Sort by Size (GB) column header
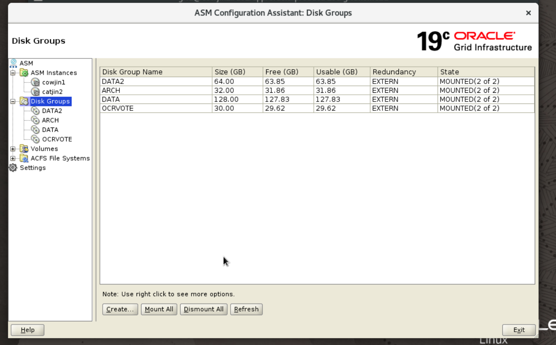 click(x=237, y=72)
